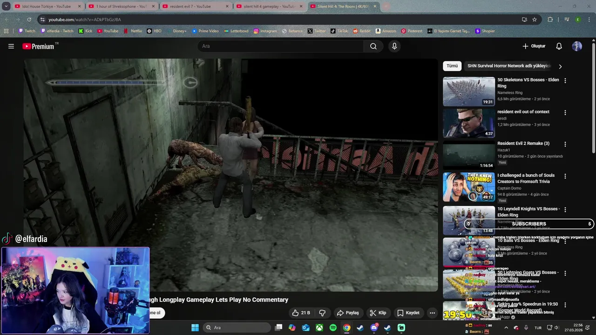Open the Instagram bookmark
This screenshot has width=596, height=335.
(x=265, y=31)
